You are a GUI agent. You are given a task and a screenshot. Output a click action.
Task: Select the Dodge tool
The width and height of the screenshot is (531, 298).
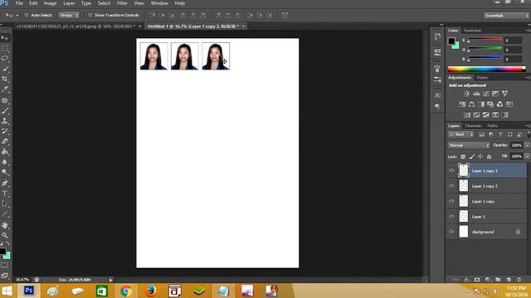5,172
